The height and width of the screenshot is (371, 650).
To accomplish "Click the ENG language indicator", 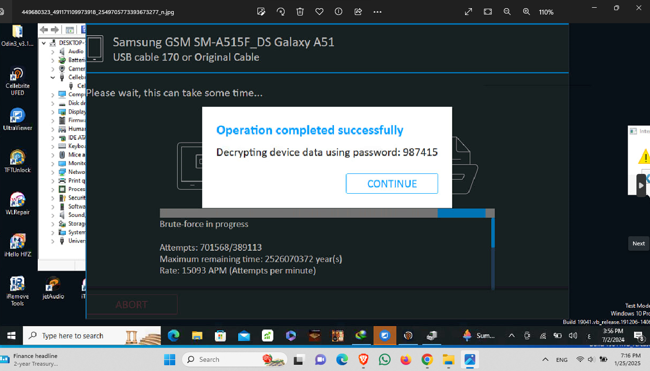I will pos(562,360).
